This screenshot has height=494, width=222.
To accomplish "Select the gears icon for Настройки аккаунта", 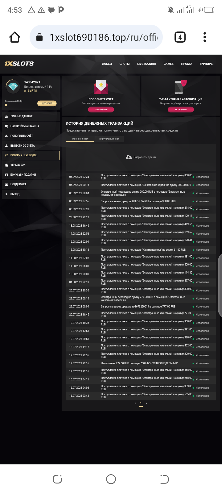I will pyautogui.click(x=7, y=126).
